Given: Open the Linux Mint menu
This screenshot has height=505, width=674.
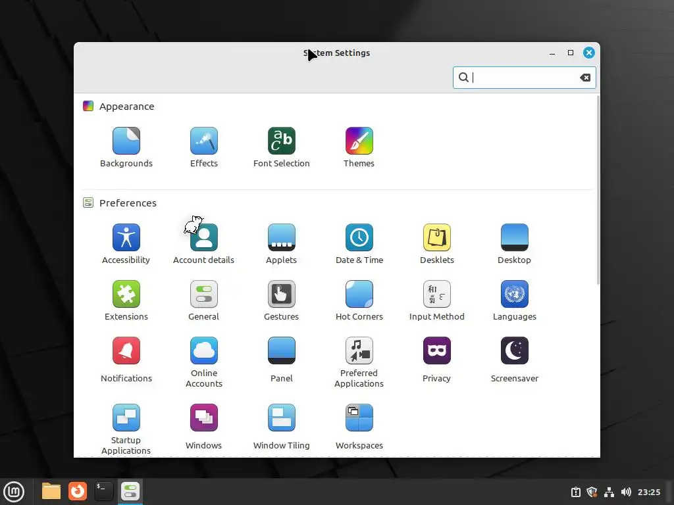Looking at the screenshot, I should [14, 491].
